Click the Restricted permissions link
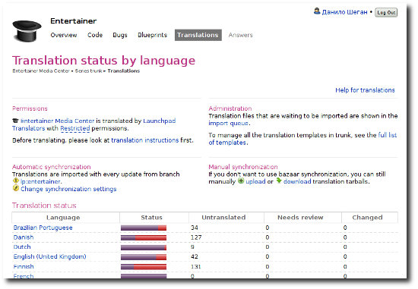 click(x=75, y=128)
